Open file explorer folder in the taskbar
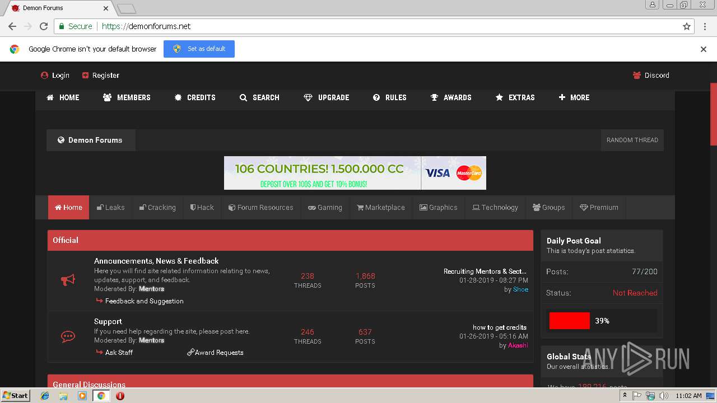The image size is (717, 403). click(63, 396)
